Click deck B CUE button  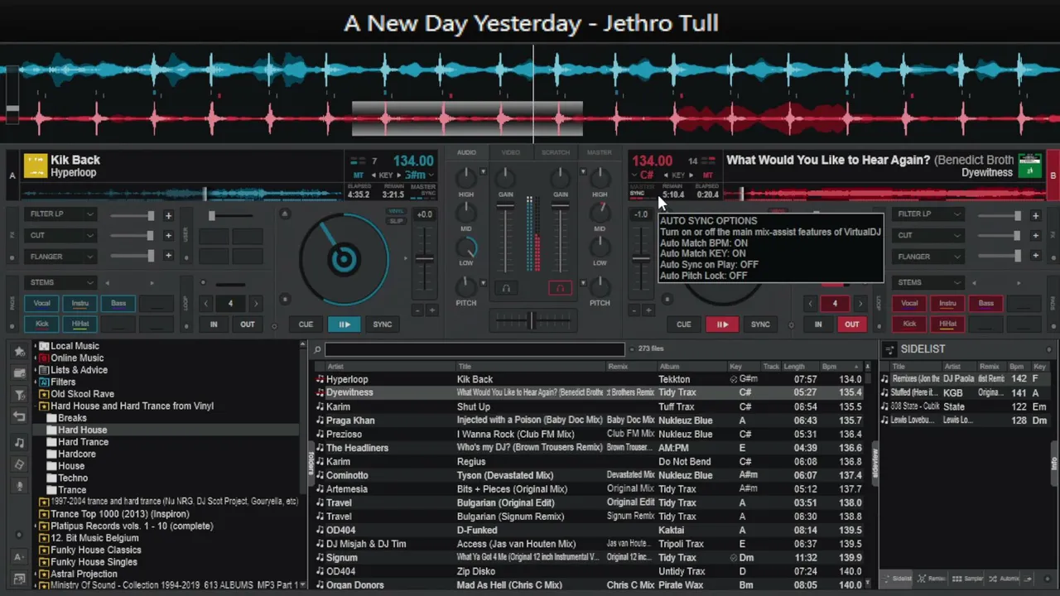coord(683,324)
